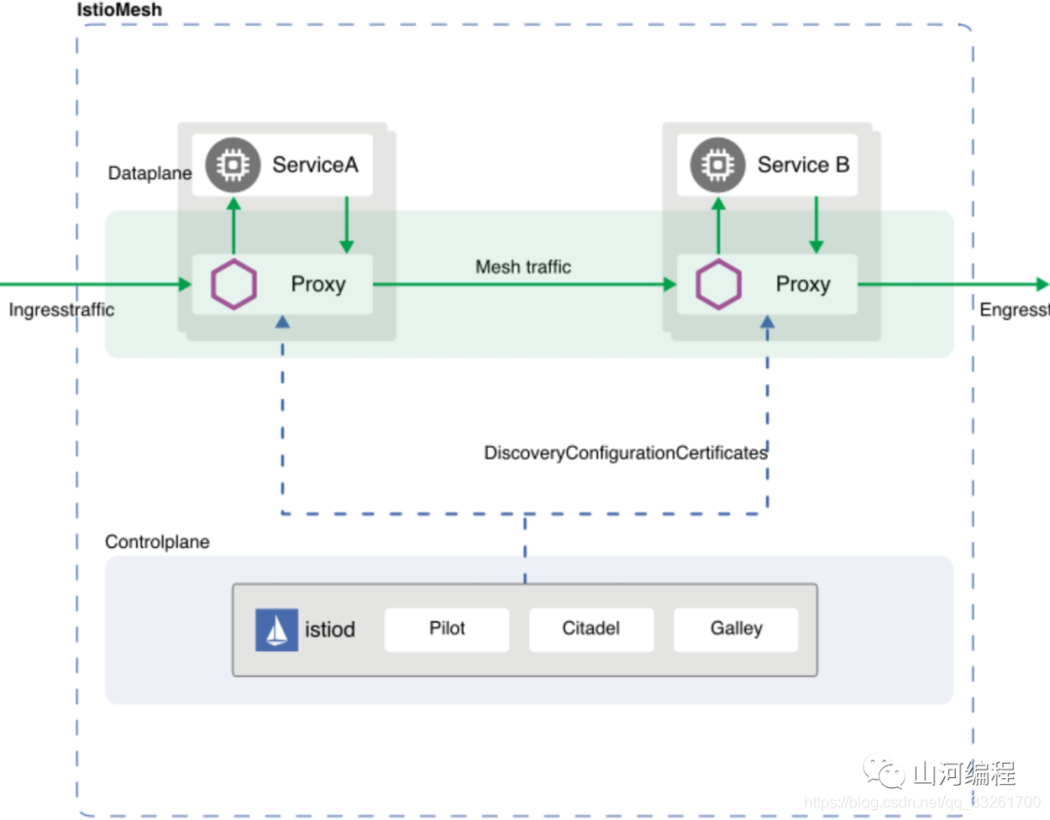
Task: Select the Galley component box
Action: pyautogui.click(x=736, y=630)
